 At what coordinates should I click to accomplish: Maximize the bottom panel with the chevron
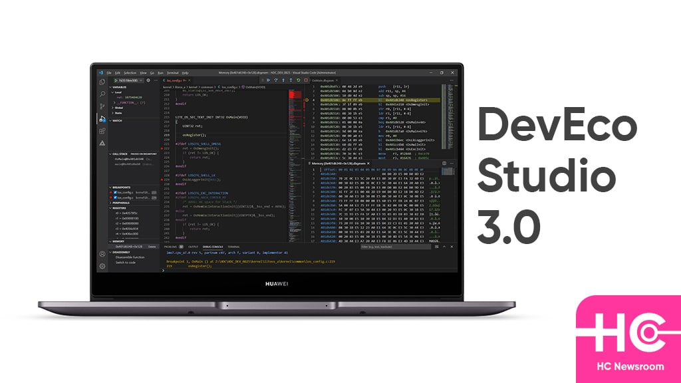pos(444,247)
